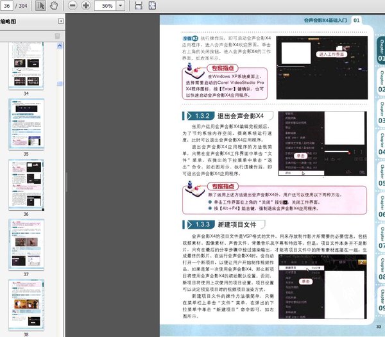This screenshot has height=337, width=385.
Task: Switch to fit full page view
Action: pyautogui.click(x=152, y=6)
